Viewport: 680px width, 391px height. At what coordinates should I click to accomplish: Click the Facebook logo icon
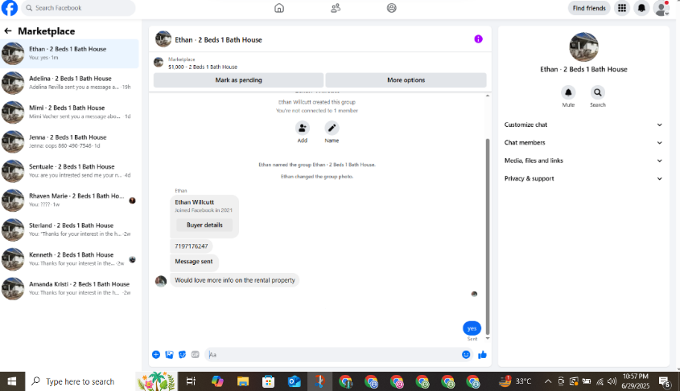click(9, 8)
